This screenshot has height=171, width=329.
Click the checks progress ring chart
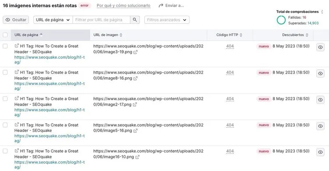point(281,20)
